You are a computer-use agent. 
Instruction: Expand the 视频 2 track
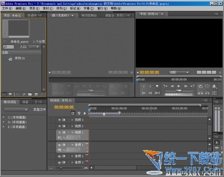[x=72, y=126]
